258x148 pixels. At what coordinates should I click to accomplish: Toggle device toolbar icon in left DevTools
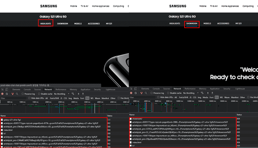(x=7, y=90)
